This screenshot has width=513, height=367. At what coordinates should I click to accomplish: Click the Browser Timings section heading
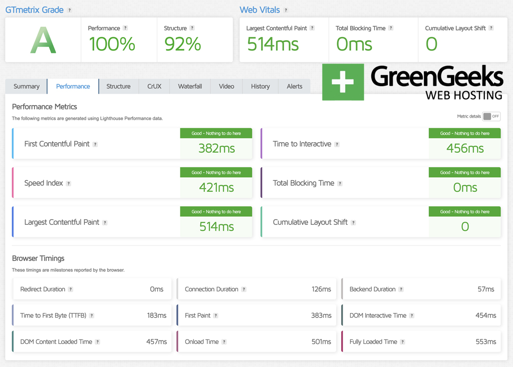(x=38, y=258)
